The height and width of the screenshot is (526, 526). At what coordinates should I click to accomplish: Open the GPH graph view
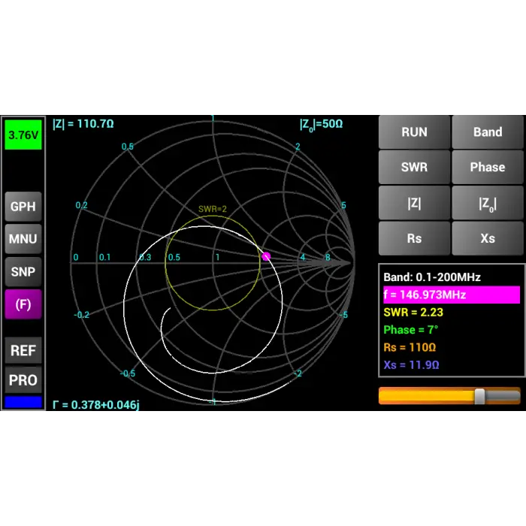pyautogui.click(x=23, y=207)
